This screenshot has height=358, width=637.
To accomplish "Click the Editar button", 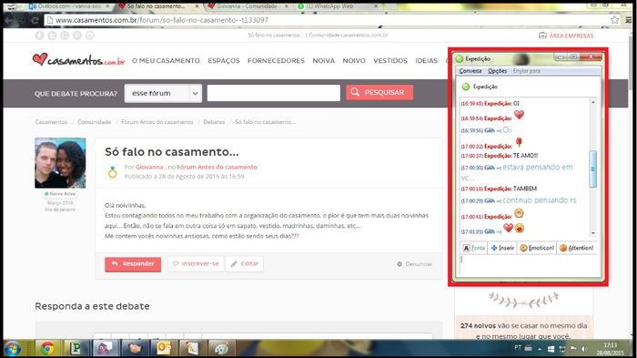I will 245,263.
